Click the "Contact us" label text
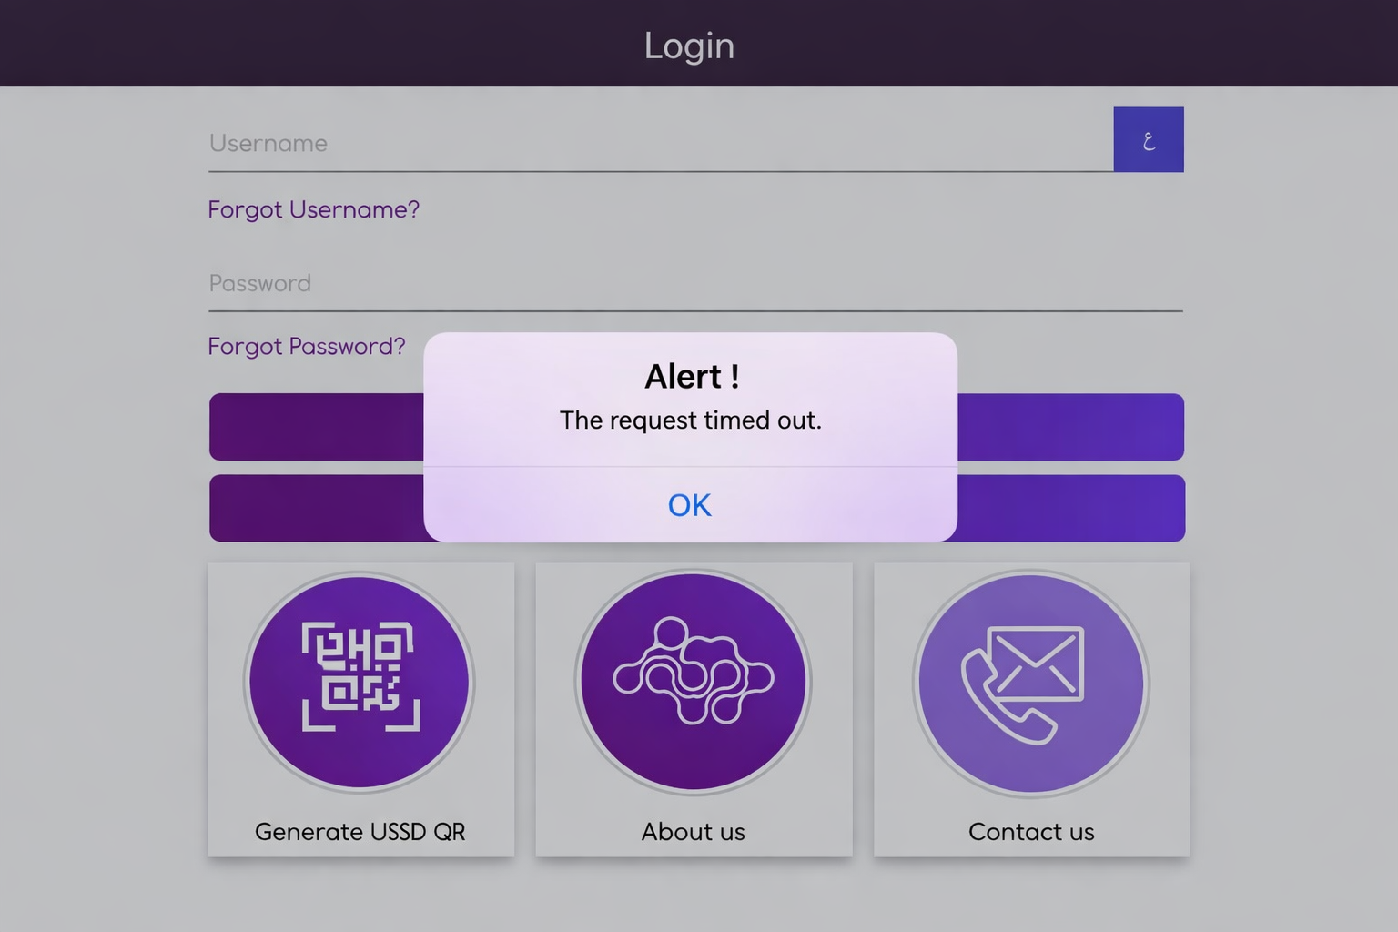Viewport: 1398px width, 932px height. (1030, 831)
